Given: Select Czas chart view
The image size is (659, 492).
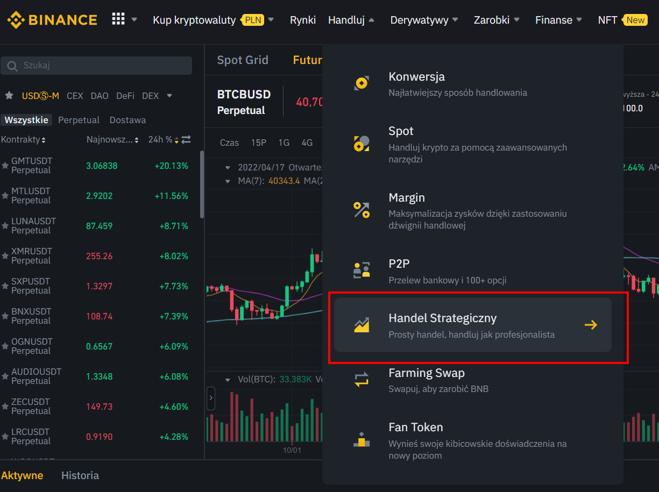Looking at the screenshot, I should tap(230, 142).
